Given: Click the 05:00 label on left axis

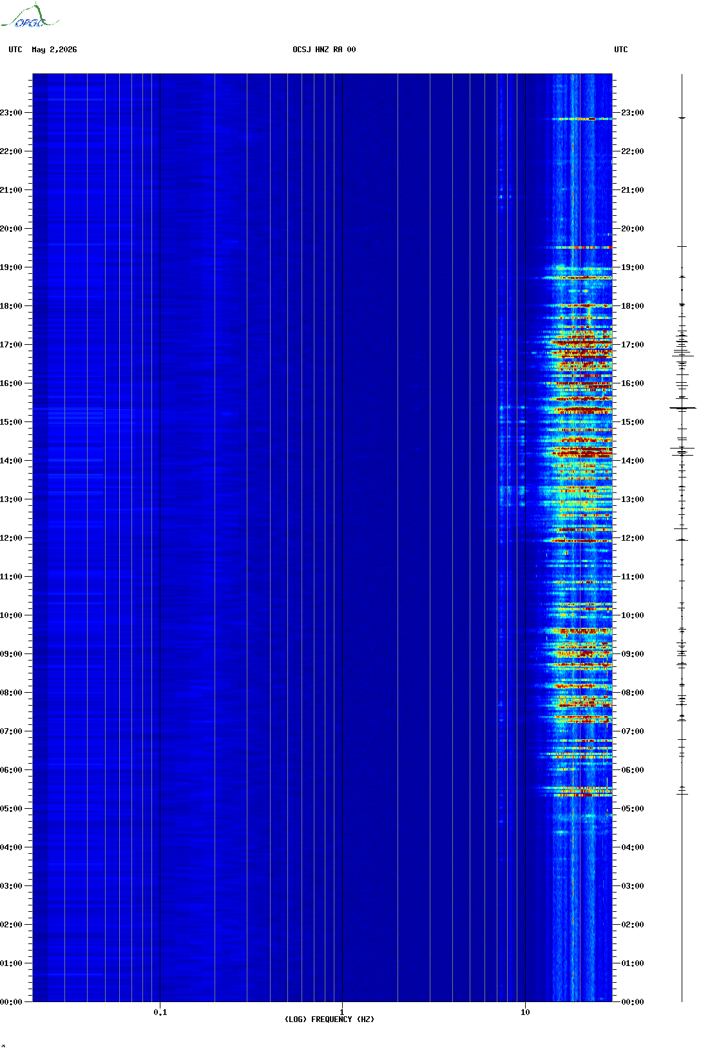Looking at the screenshot, I should click(x=11, y=809).
